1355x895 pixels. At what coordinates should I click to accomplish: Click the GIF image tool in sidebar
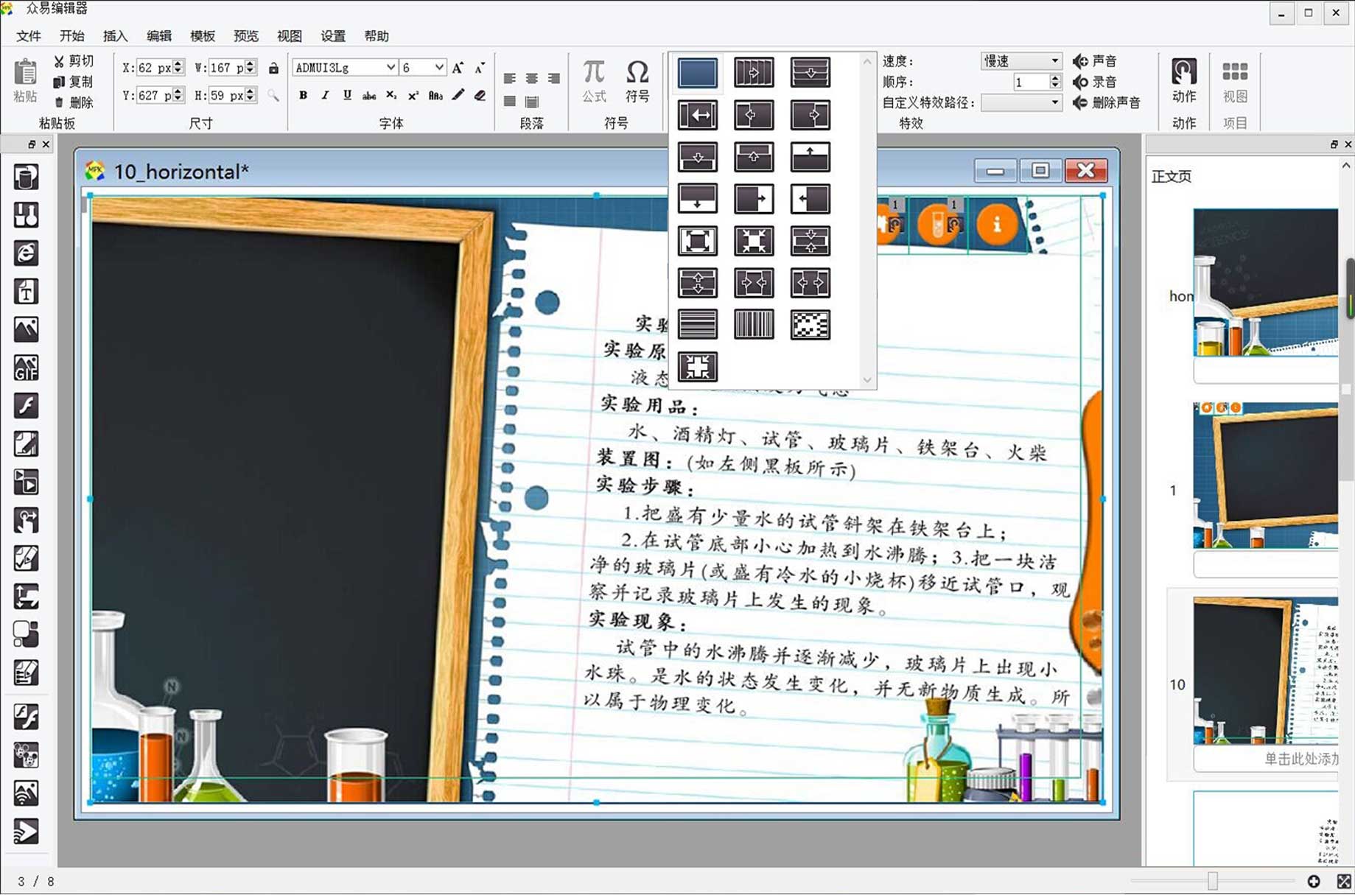[26, 368]
